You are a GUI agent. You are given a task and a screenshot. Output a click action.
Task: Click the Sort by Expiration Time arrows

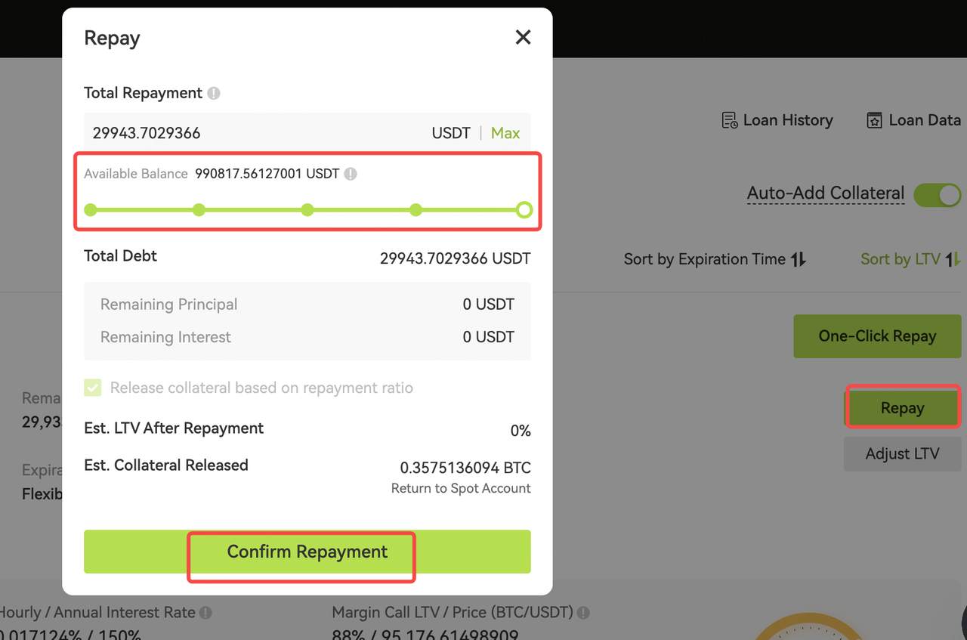[799, 260]
